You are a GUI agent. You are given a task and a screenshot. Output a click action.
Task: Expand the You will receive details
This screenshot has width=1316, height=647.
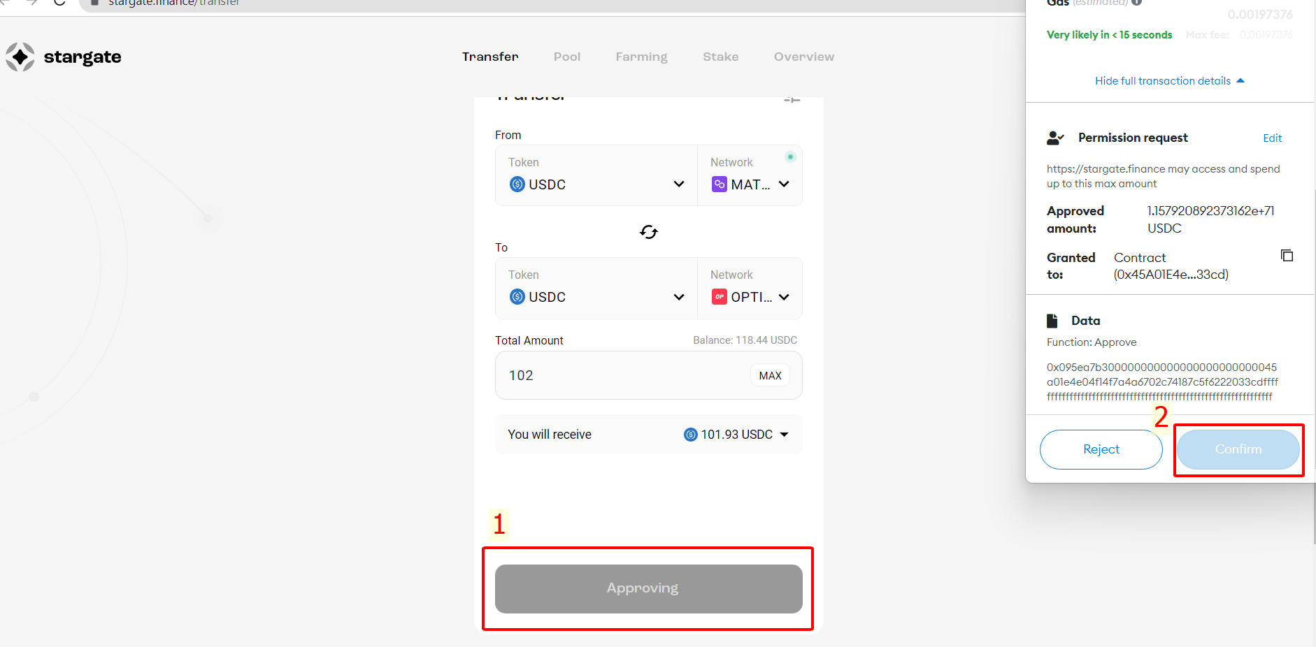click(785, 435)
